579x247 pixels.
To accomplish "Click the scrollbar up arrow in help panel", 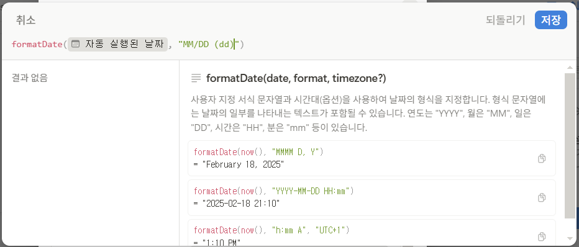I will tap(570, 68).
